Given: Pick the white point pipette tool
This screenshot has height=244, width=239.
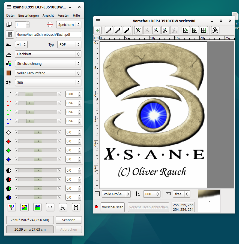Looking at the screenshot, I should click(x=109, y=30).
